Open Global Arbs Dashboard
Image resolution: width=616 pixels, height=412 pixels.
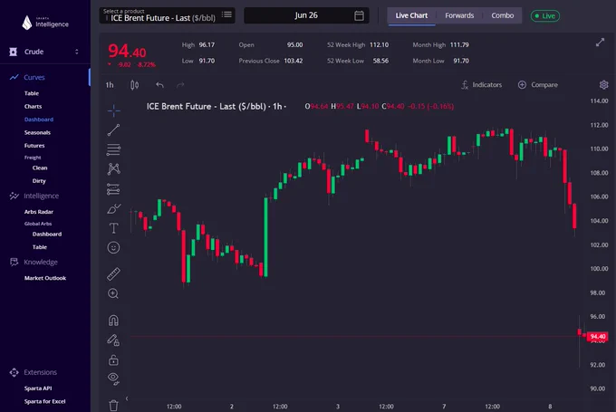click(47, 235)
